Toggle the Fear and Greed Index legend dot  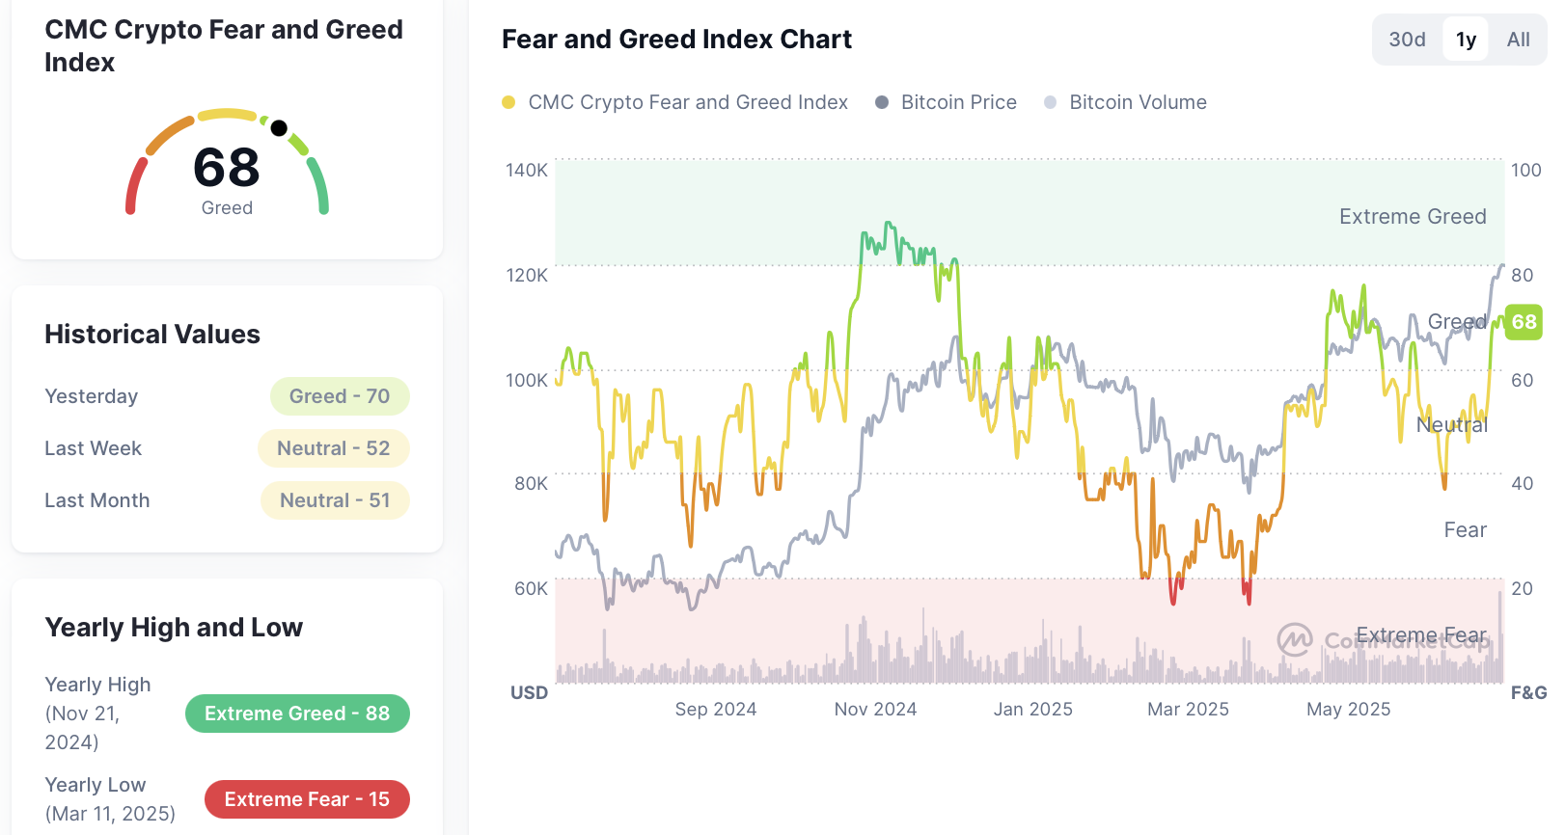pos(508,102)
